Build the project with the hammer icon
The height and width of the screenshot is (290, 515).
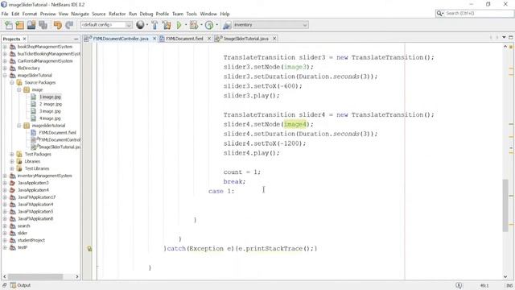point(154,25)
